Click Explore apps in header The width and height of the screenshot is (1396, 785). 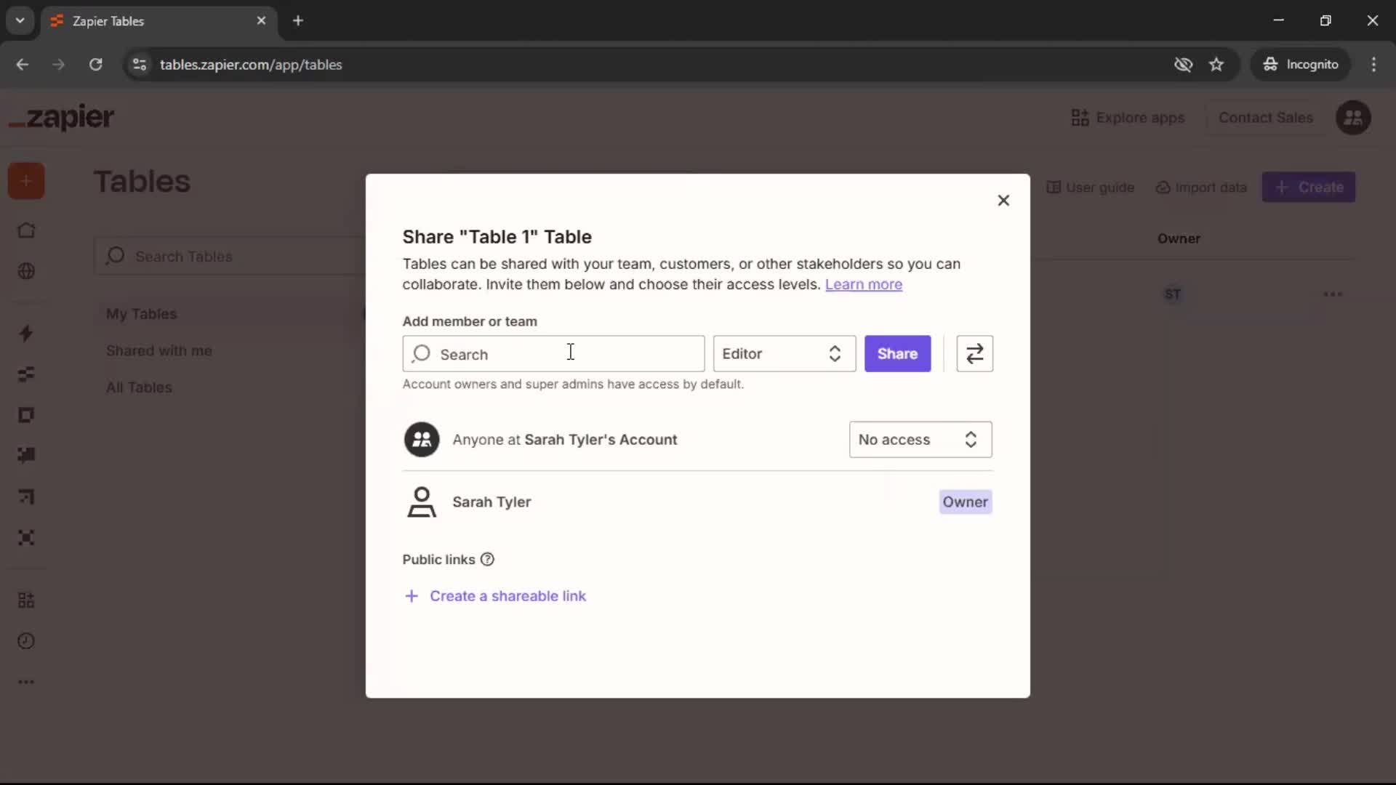[1128, 118]
